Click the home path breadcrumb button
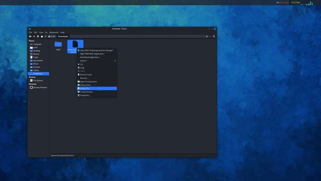Screen dimensions: 321x181 [x=52, y=37]
